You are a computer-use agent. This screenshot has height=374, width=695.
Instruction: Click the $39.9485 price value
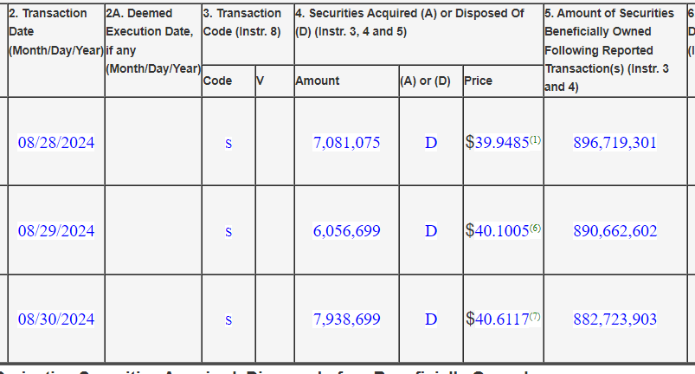[497, 143]
